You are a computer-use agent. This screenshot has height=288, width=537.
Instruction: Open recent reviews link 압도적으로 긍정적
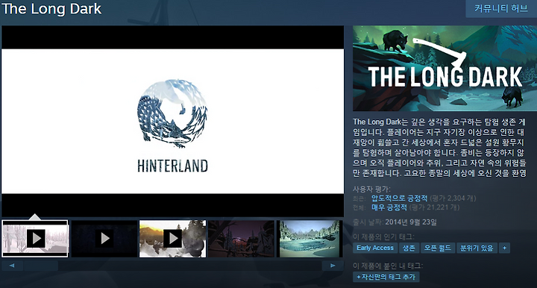[399, 198]
